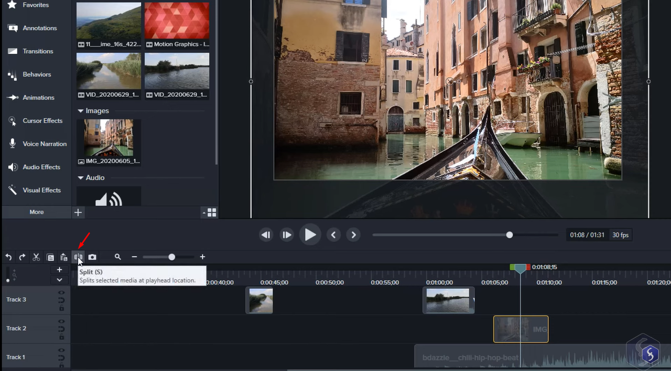The image size is (671, 371).
Task: Redo the last undone action
Action: tap(22, 257)
